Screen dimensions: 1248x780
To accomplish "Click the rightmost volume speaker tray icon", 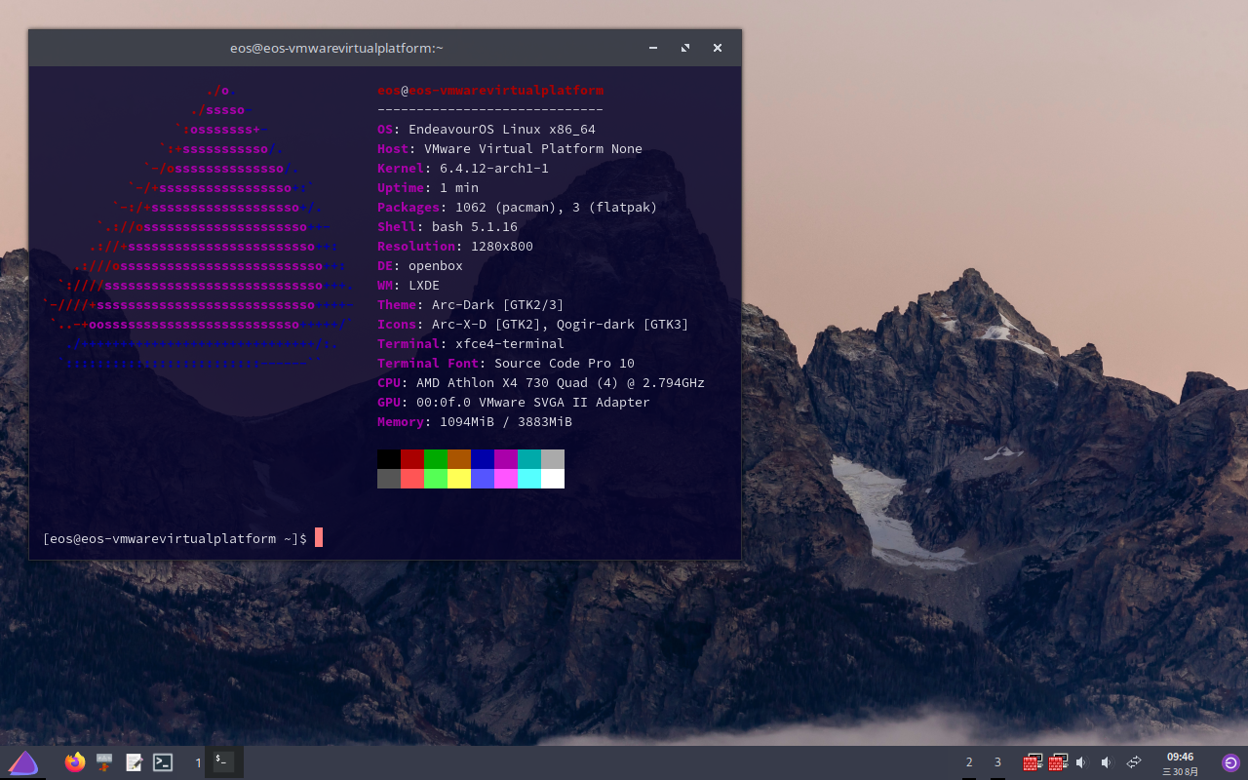I will click(x=1106, y=762).
